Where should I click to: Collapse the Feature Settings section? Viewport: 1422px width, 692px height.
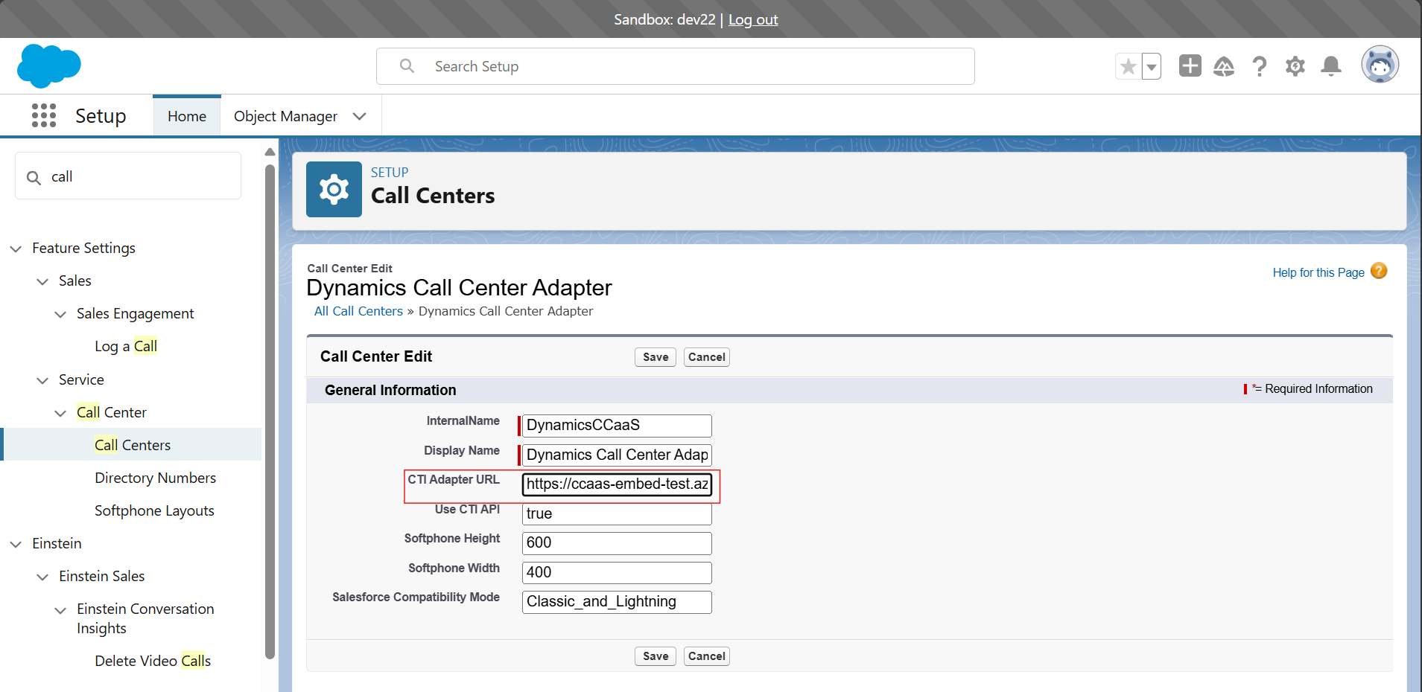[16, 249]
